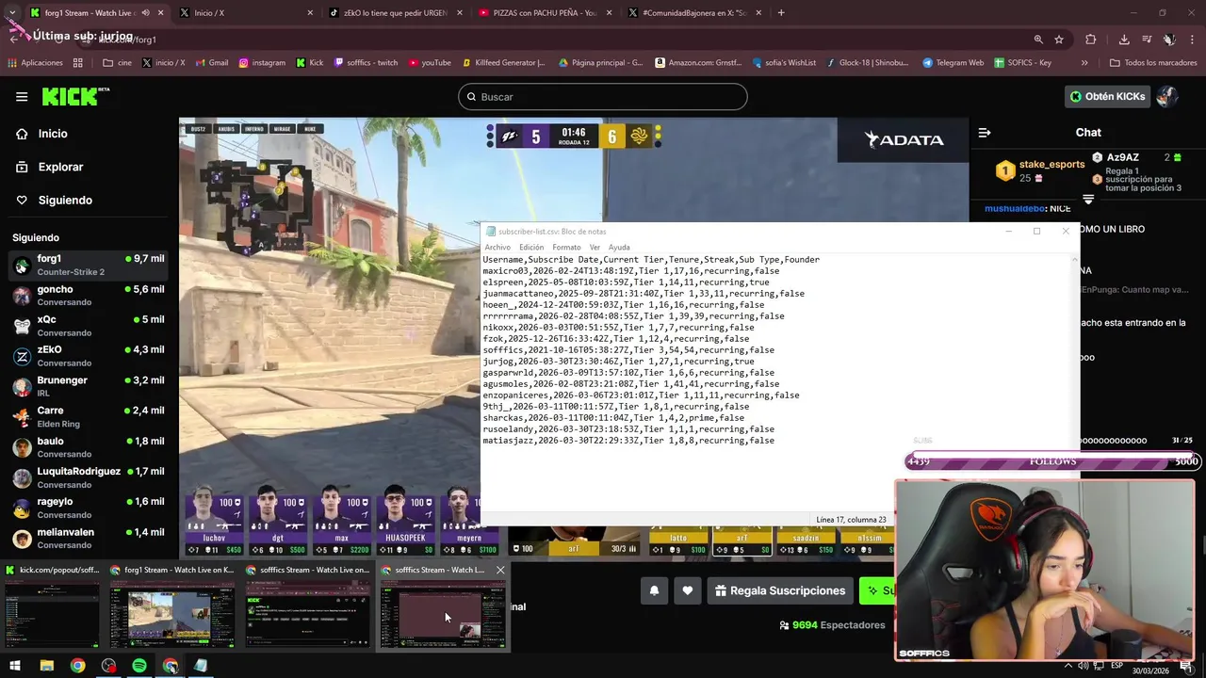The image size is (1206, 678).
Task: Select the kick.com/popout taskbar thumbnail
Action: point(52,606)
